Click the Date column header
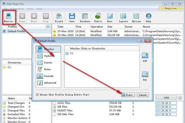Screen dimensions: 185x123 pos(60,27)
